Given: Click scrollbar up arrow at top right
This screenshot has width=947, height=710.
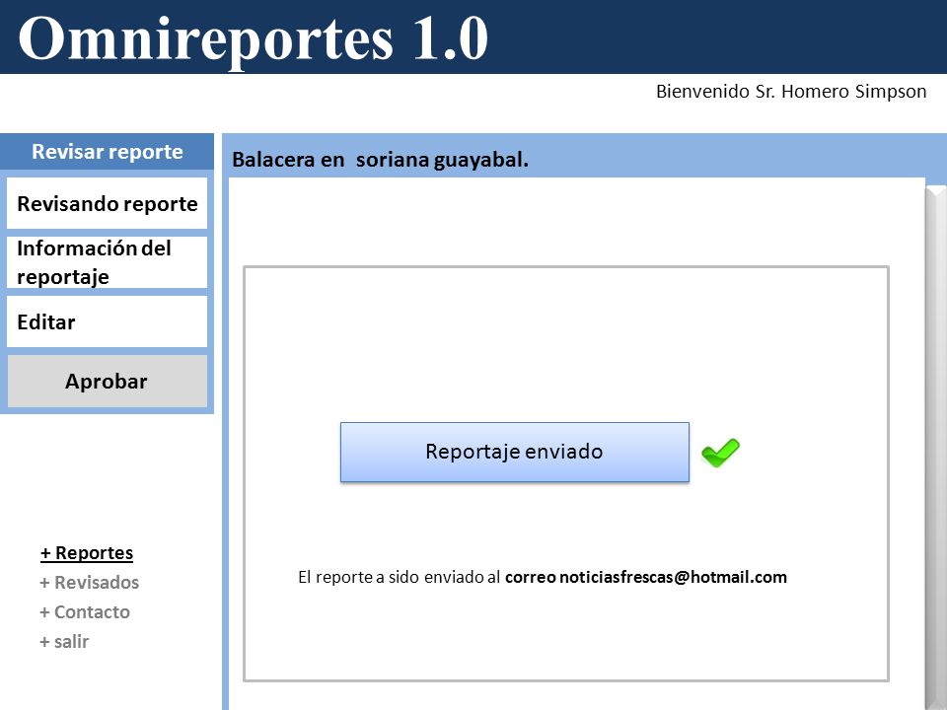Looking at the screenshot, I should click(x=935, y=192).
